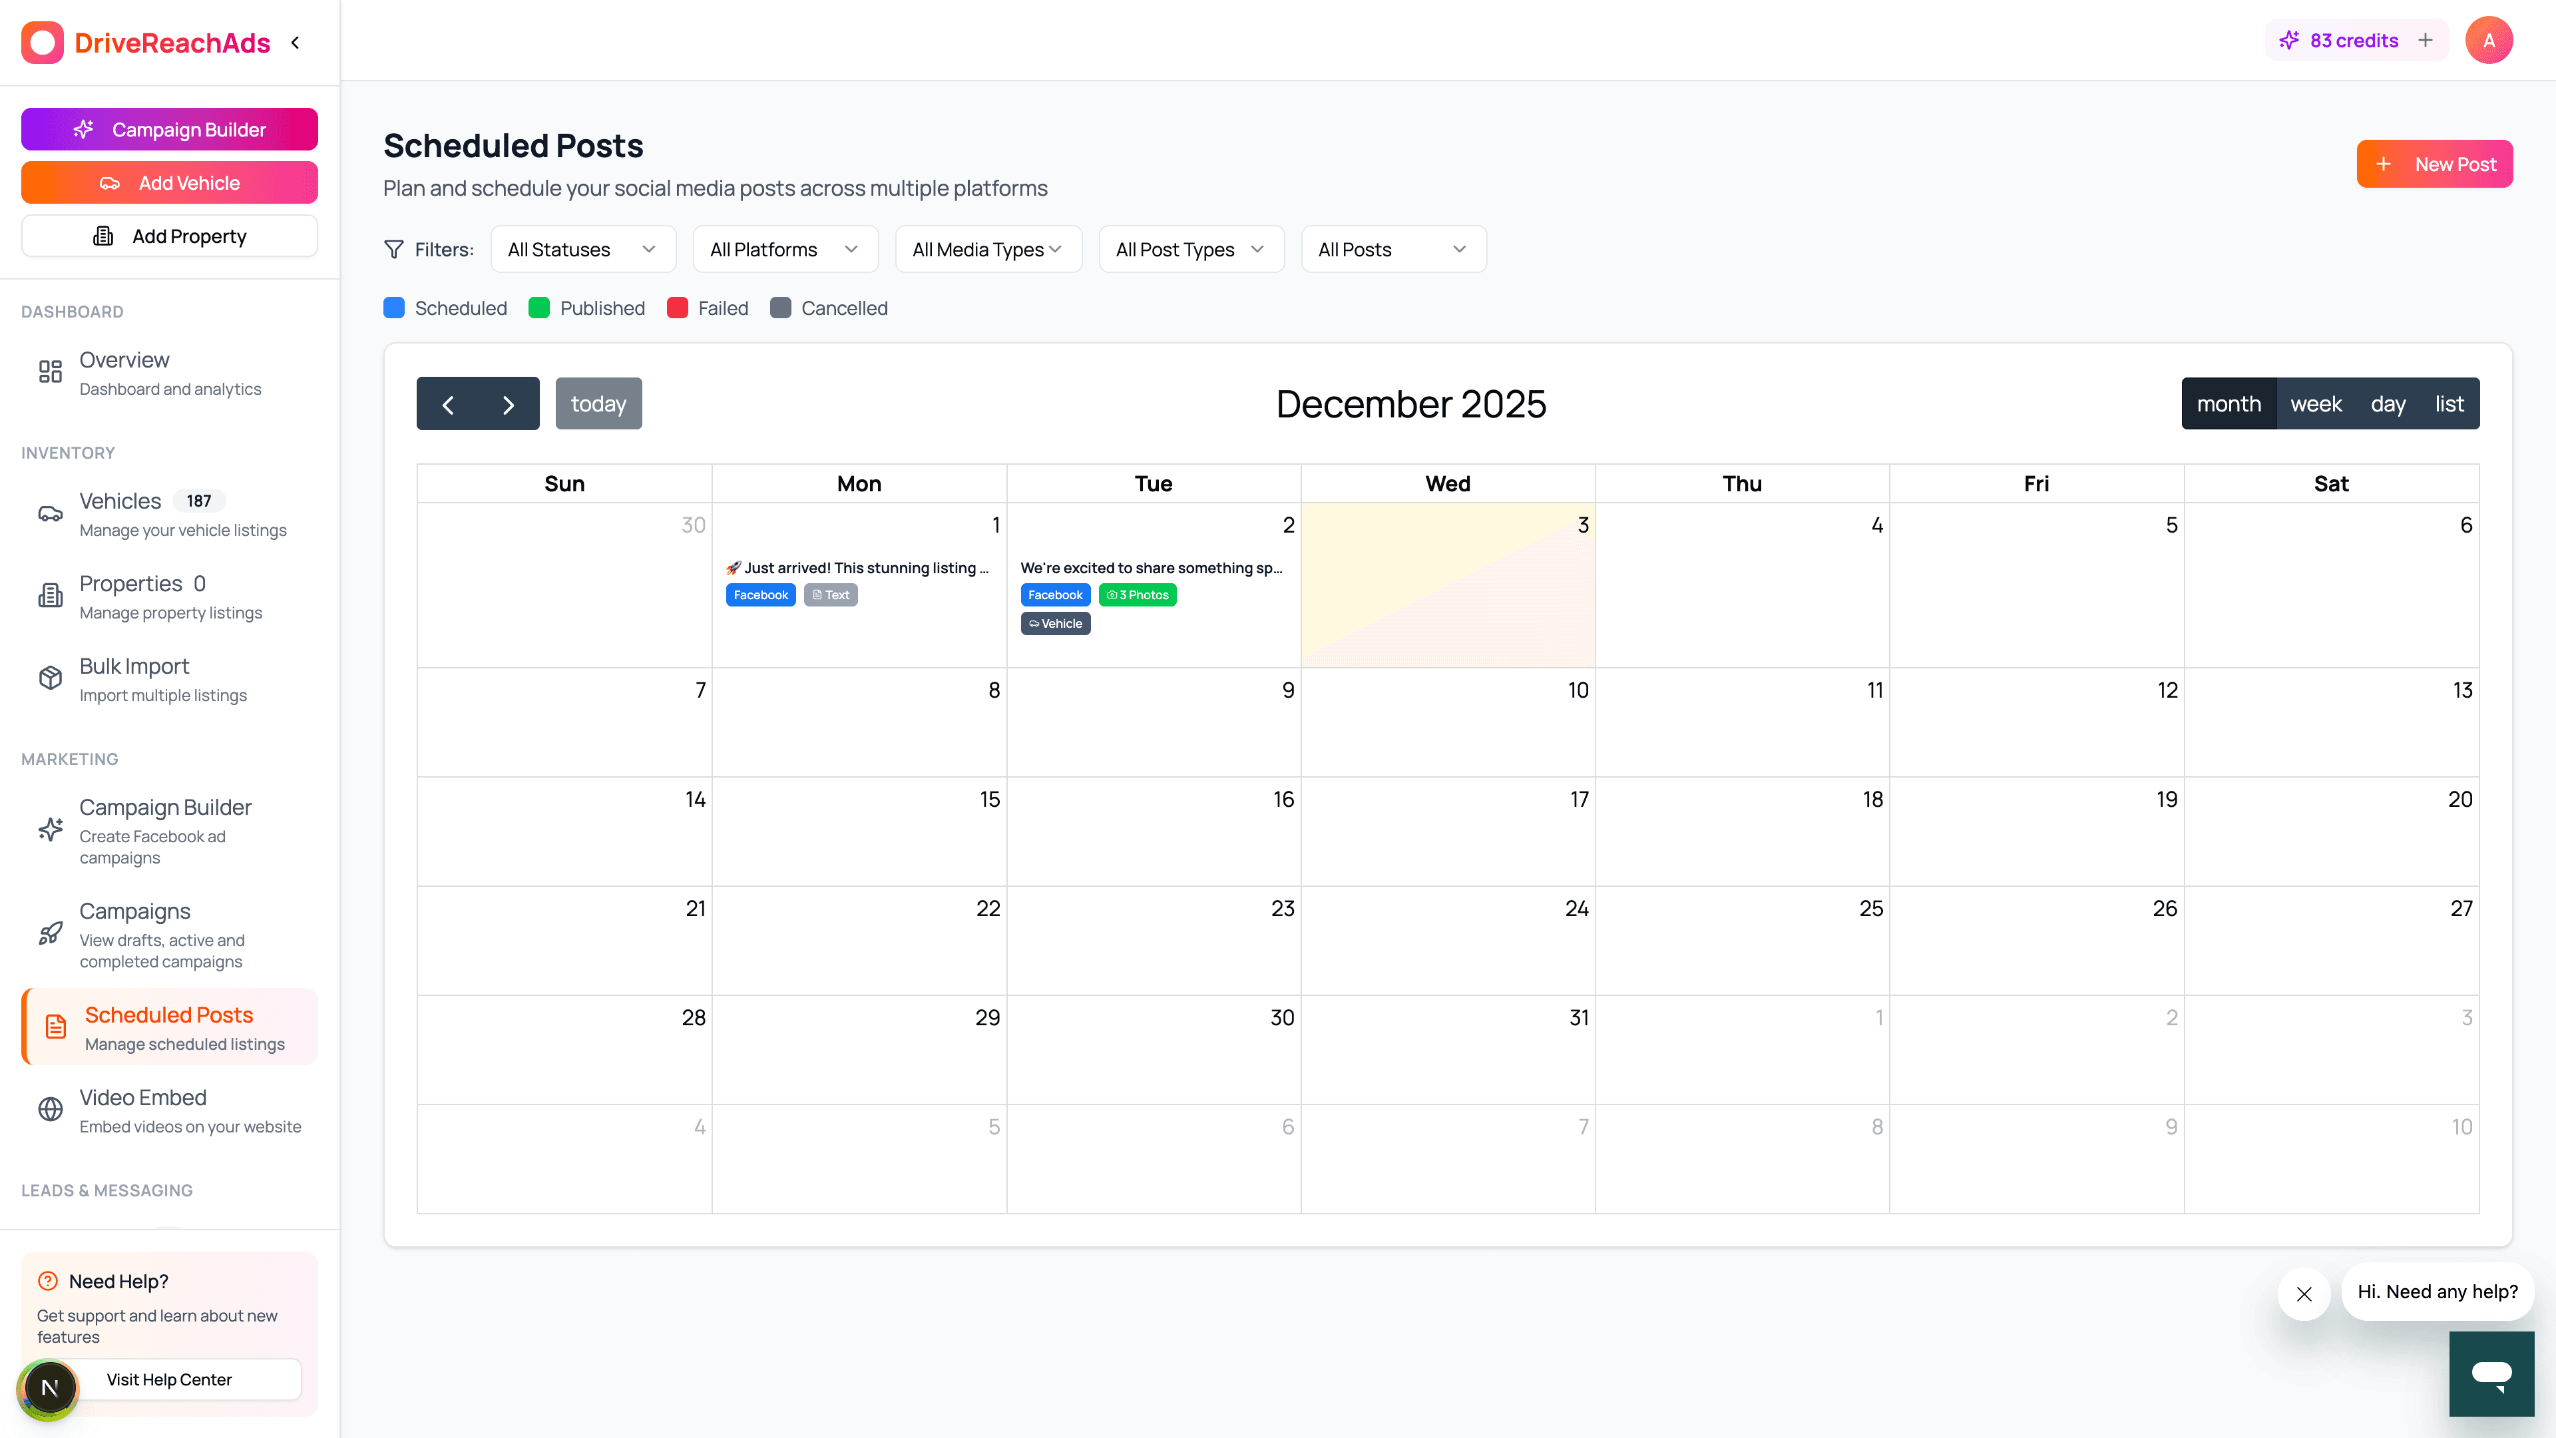
Task: Jump to today on the calendar
Action: [598, 403]
